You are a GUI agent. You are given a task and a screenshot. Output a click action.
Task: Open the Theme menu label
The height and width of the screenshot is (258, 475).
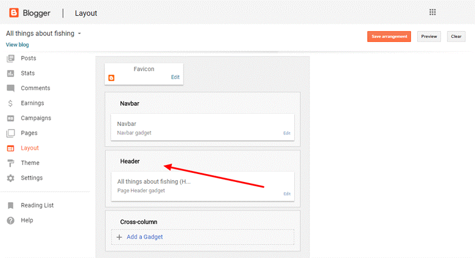30,163
